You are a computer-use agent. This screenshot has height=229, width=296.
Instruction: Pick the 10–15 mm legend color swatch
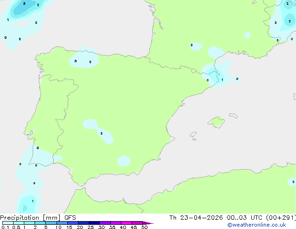(62, 223)
